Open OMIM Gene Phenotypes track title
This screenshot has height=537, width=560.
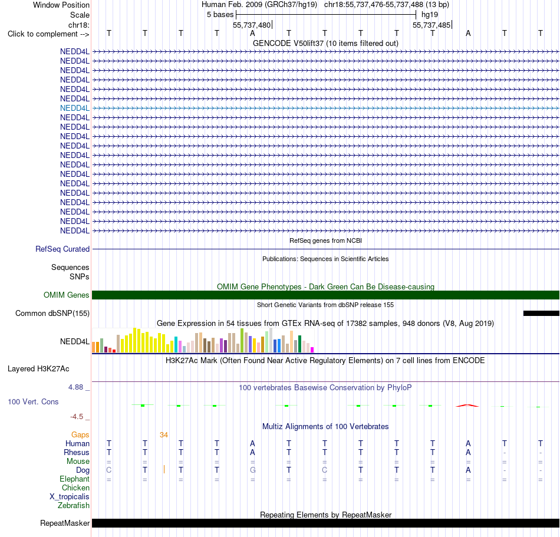(x=325, y=286)
